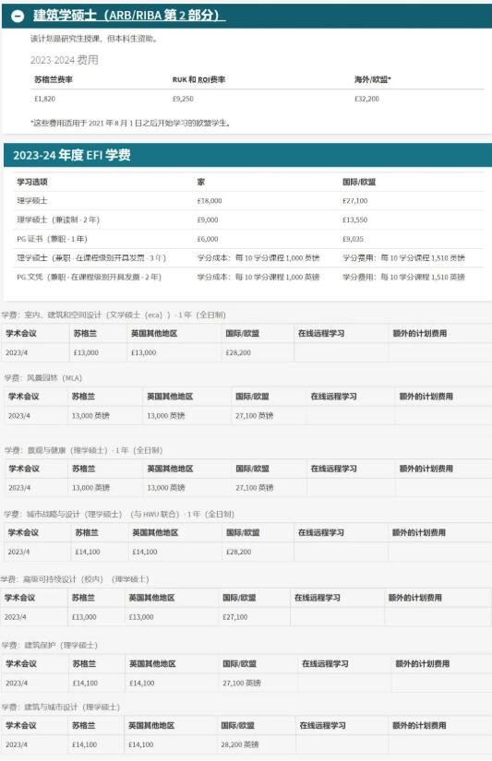This screenshot has height=761, width=492.
Task: Click the 室内、建筑和空间设计 tuition caption
Action: click(x=114, y=315)
